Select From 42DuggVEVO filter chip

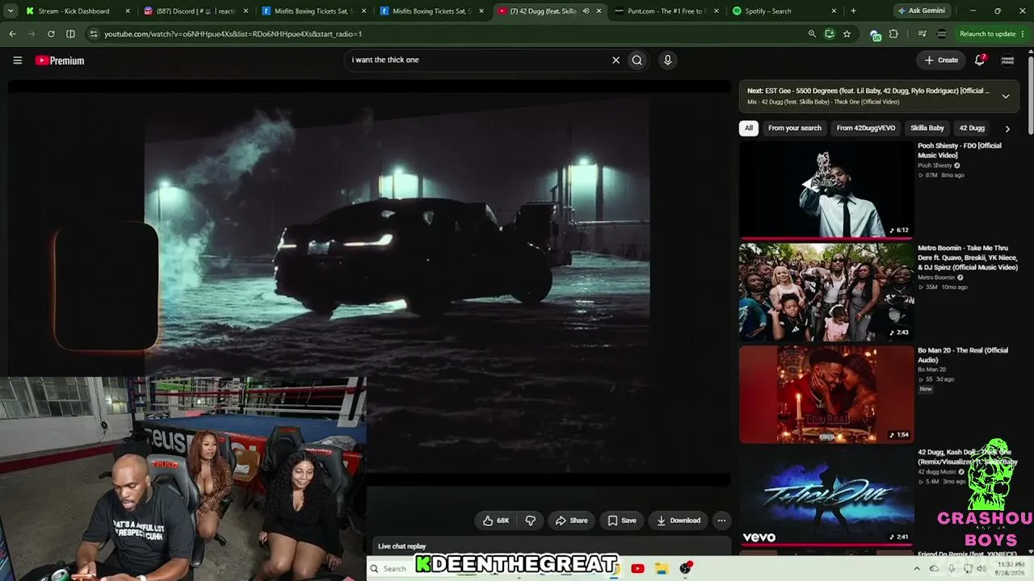coord(866,128)
